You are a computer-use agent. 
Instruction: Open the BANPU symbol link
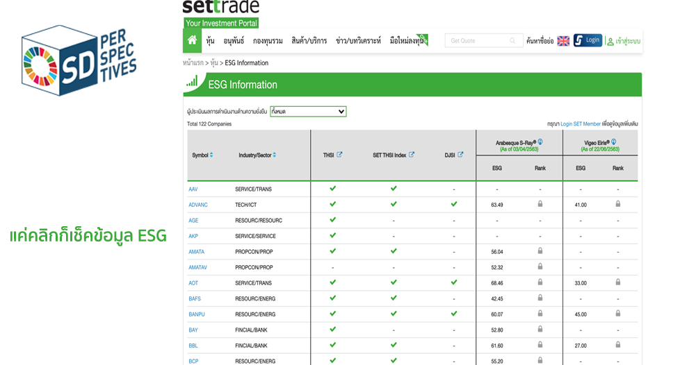coord(197,314)
